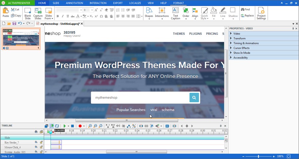Toggle visibility of Mouse Click_4 track
The image size is (299, 159).
36,147
